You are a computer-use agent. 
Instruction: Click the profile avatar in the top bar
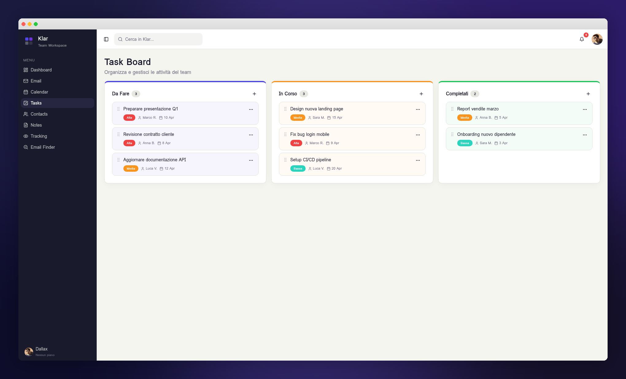[x=597, y=39]
